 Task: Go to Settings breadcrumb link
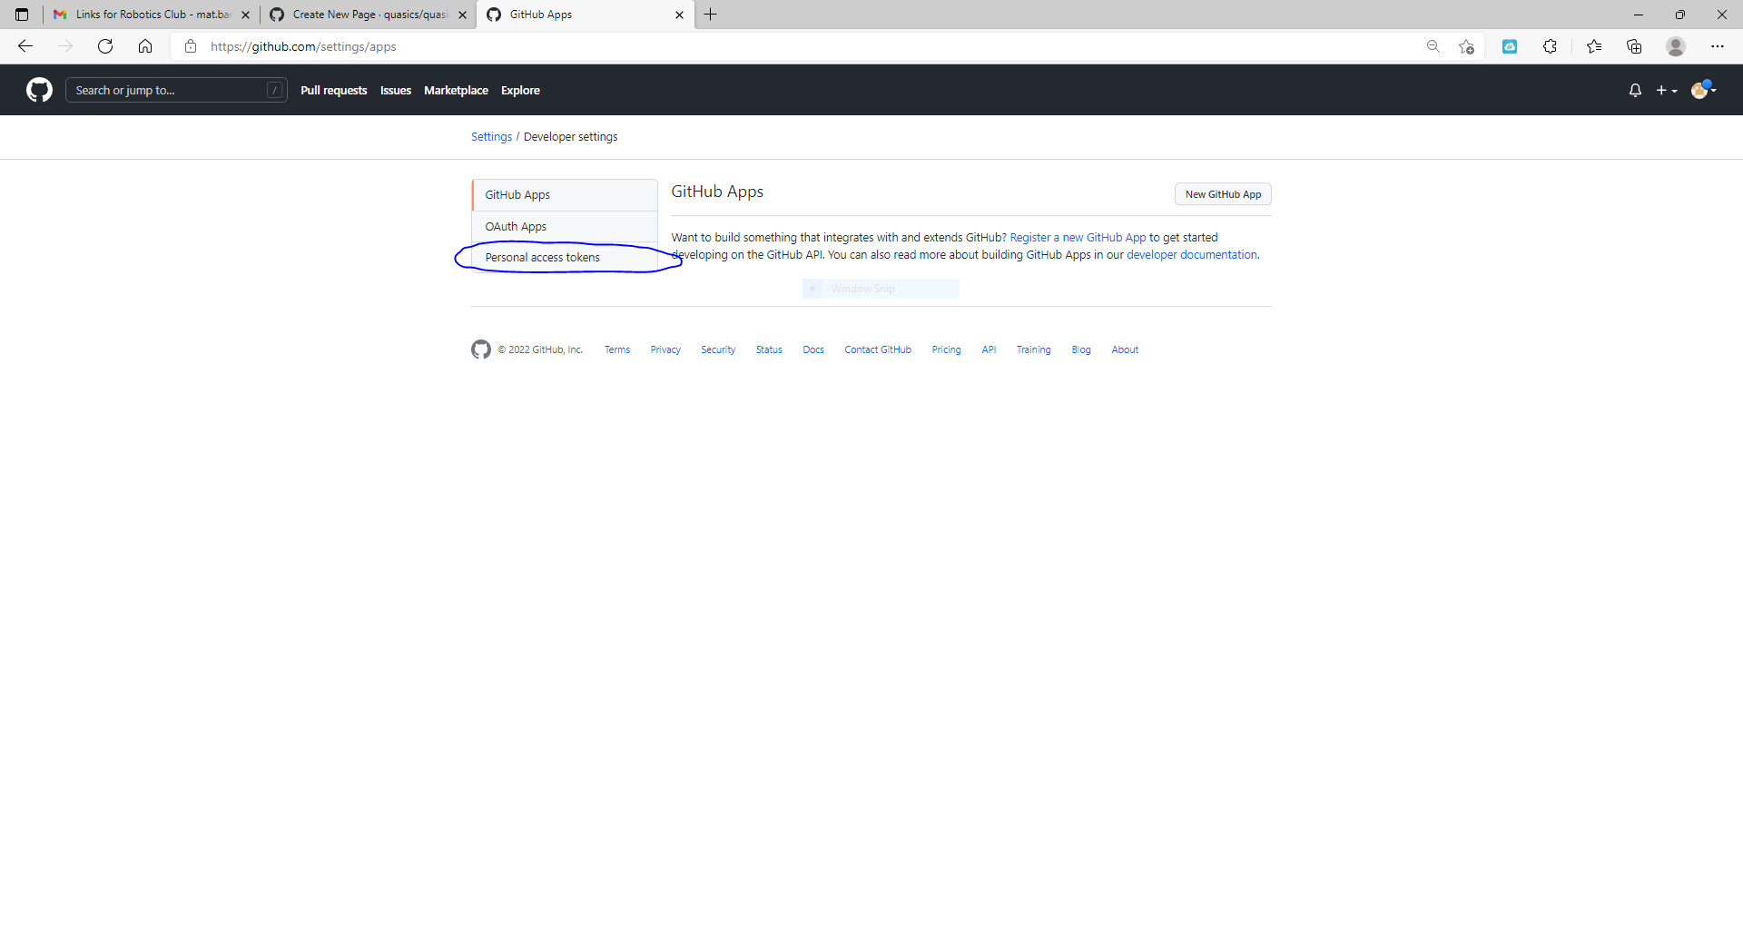pyautogui.click(x=491, y=136)
